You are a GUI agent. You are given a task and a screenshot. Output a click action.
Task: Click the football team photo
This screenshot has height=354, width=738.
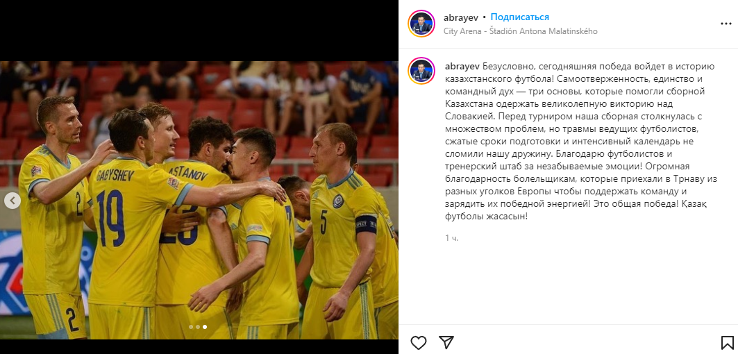(199, 200)
